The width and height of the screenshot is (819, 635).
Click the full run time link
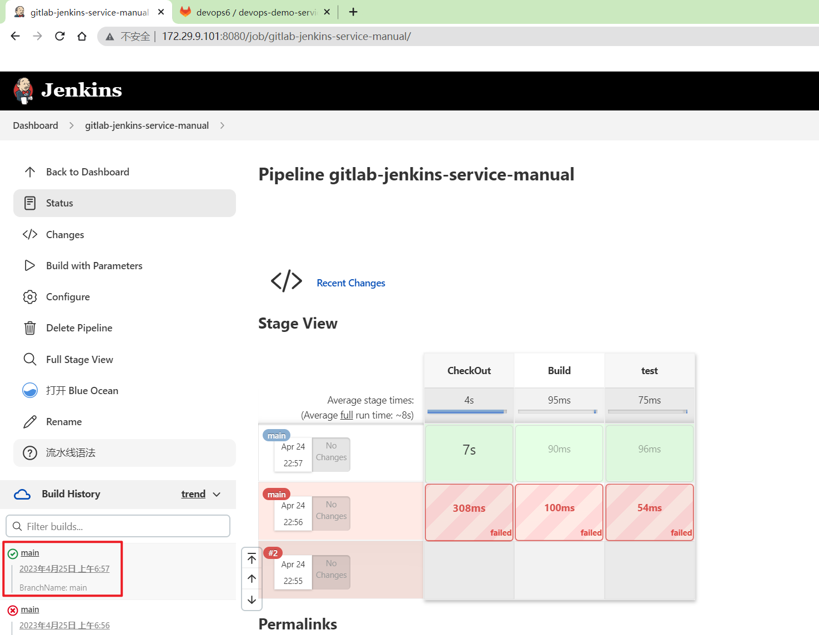click(346, 415)
